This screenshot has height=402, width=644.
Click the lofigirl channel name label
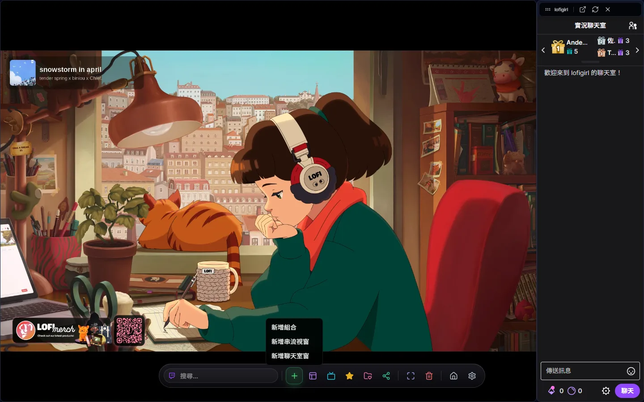click(x=561, y=9)
